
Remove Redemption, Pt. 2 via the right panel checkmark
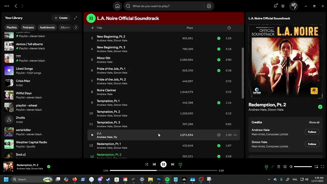[320, 107]
